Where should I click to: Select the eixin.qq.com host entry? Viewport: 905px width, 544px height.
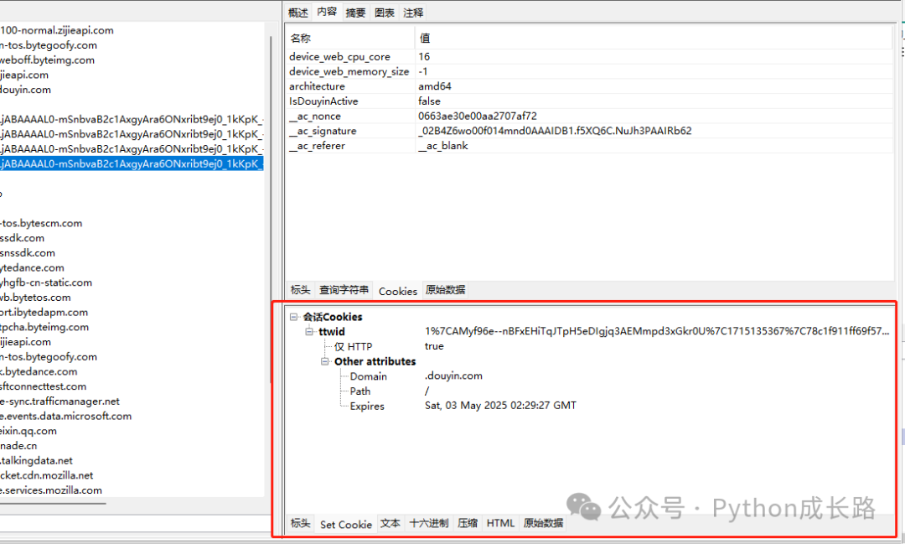pos(28,432)
